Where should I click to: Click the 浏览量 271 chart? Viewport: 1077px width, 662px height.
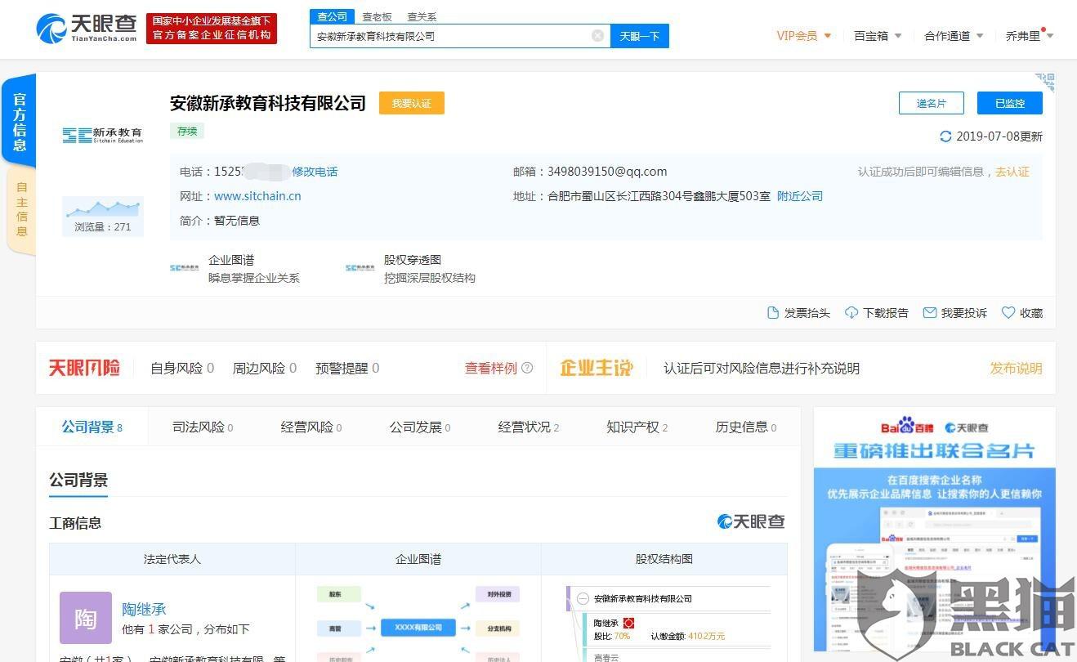[x=103, y=217]
